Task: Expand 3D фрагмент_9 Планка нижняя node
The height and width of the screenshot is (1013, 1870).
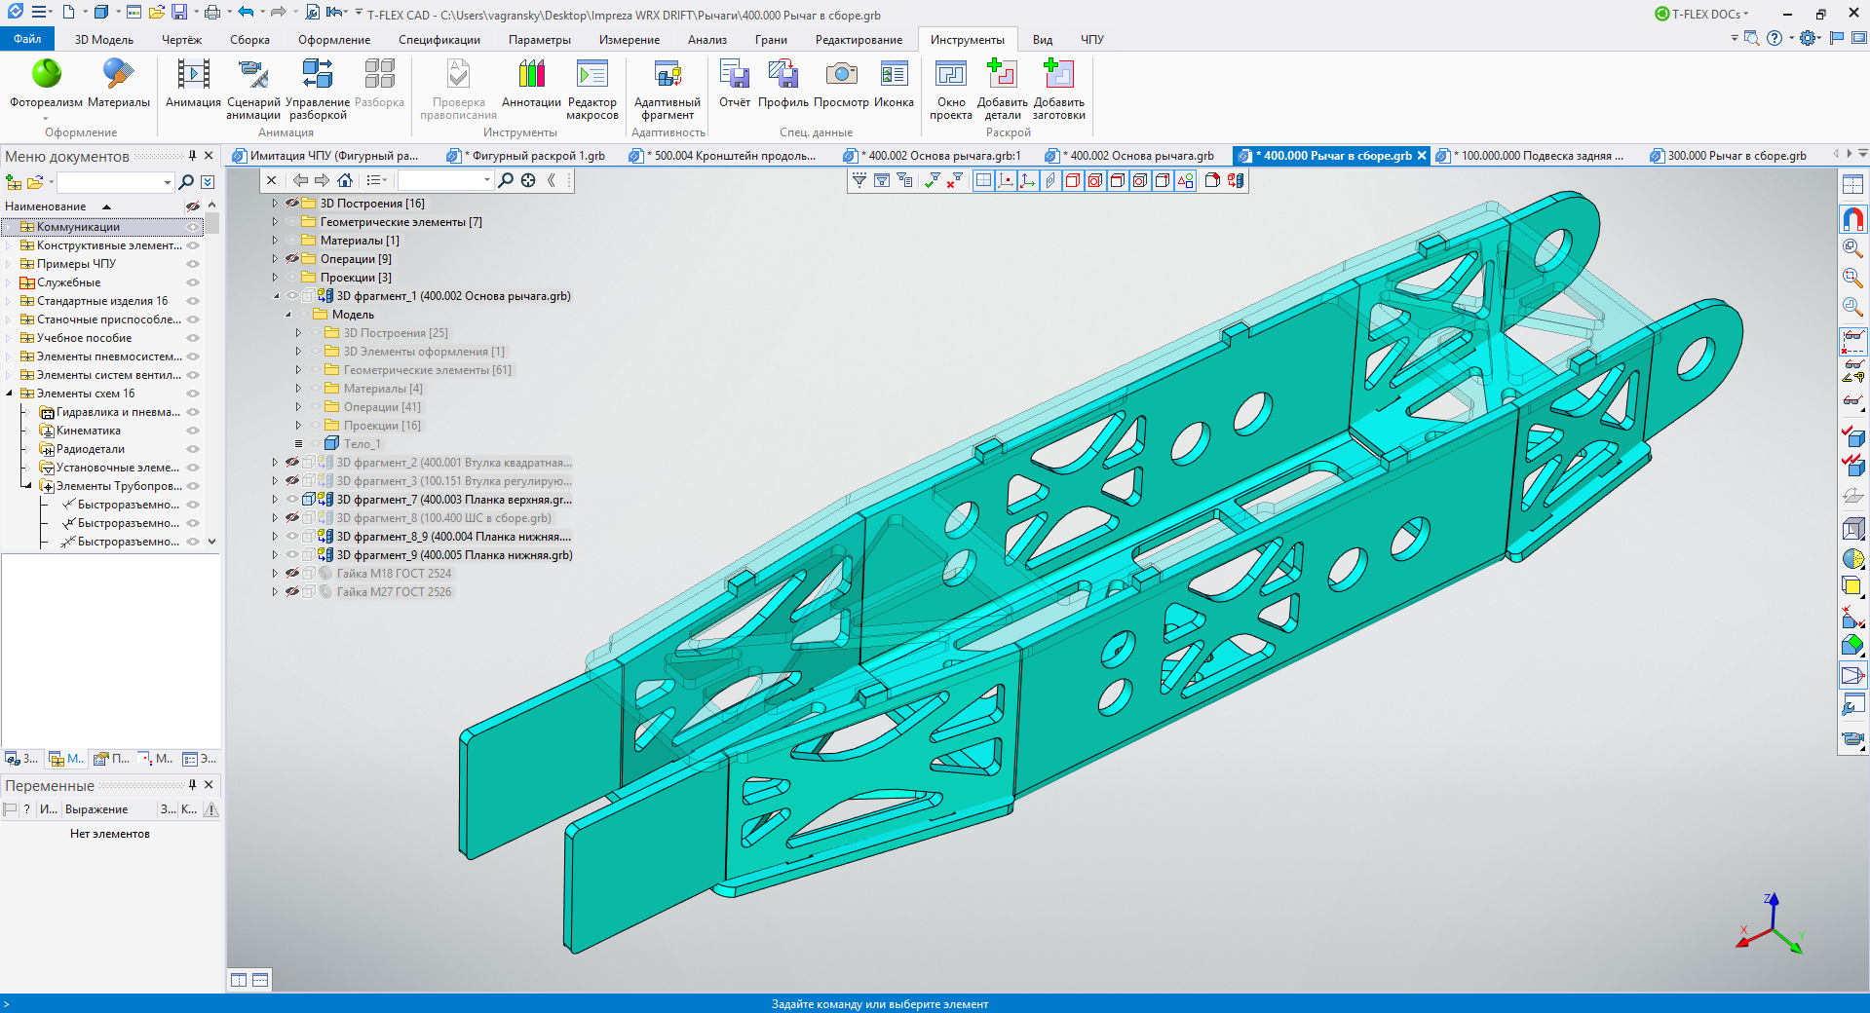Action: click(x=275, y=555)
